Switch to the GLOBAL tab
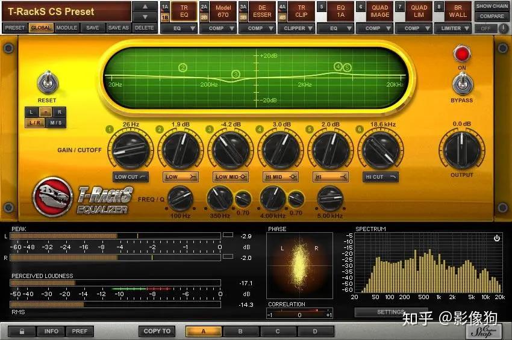The width and height of the screenshot is (512, 340). [x=41, y=28]
